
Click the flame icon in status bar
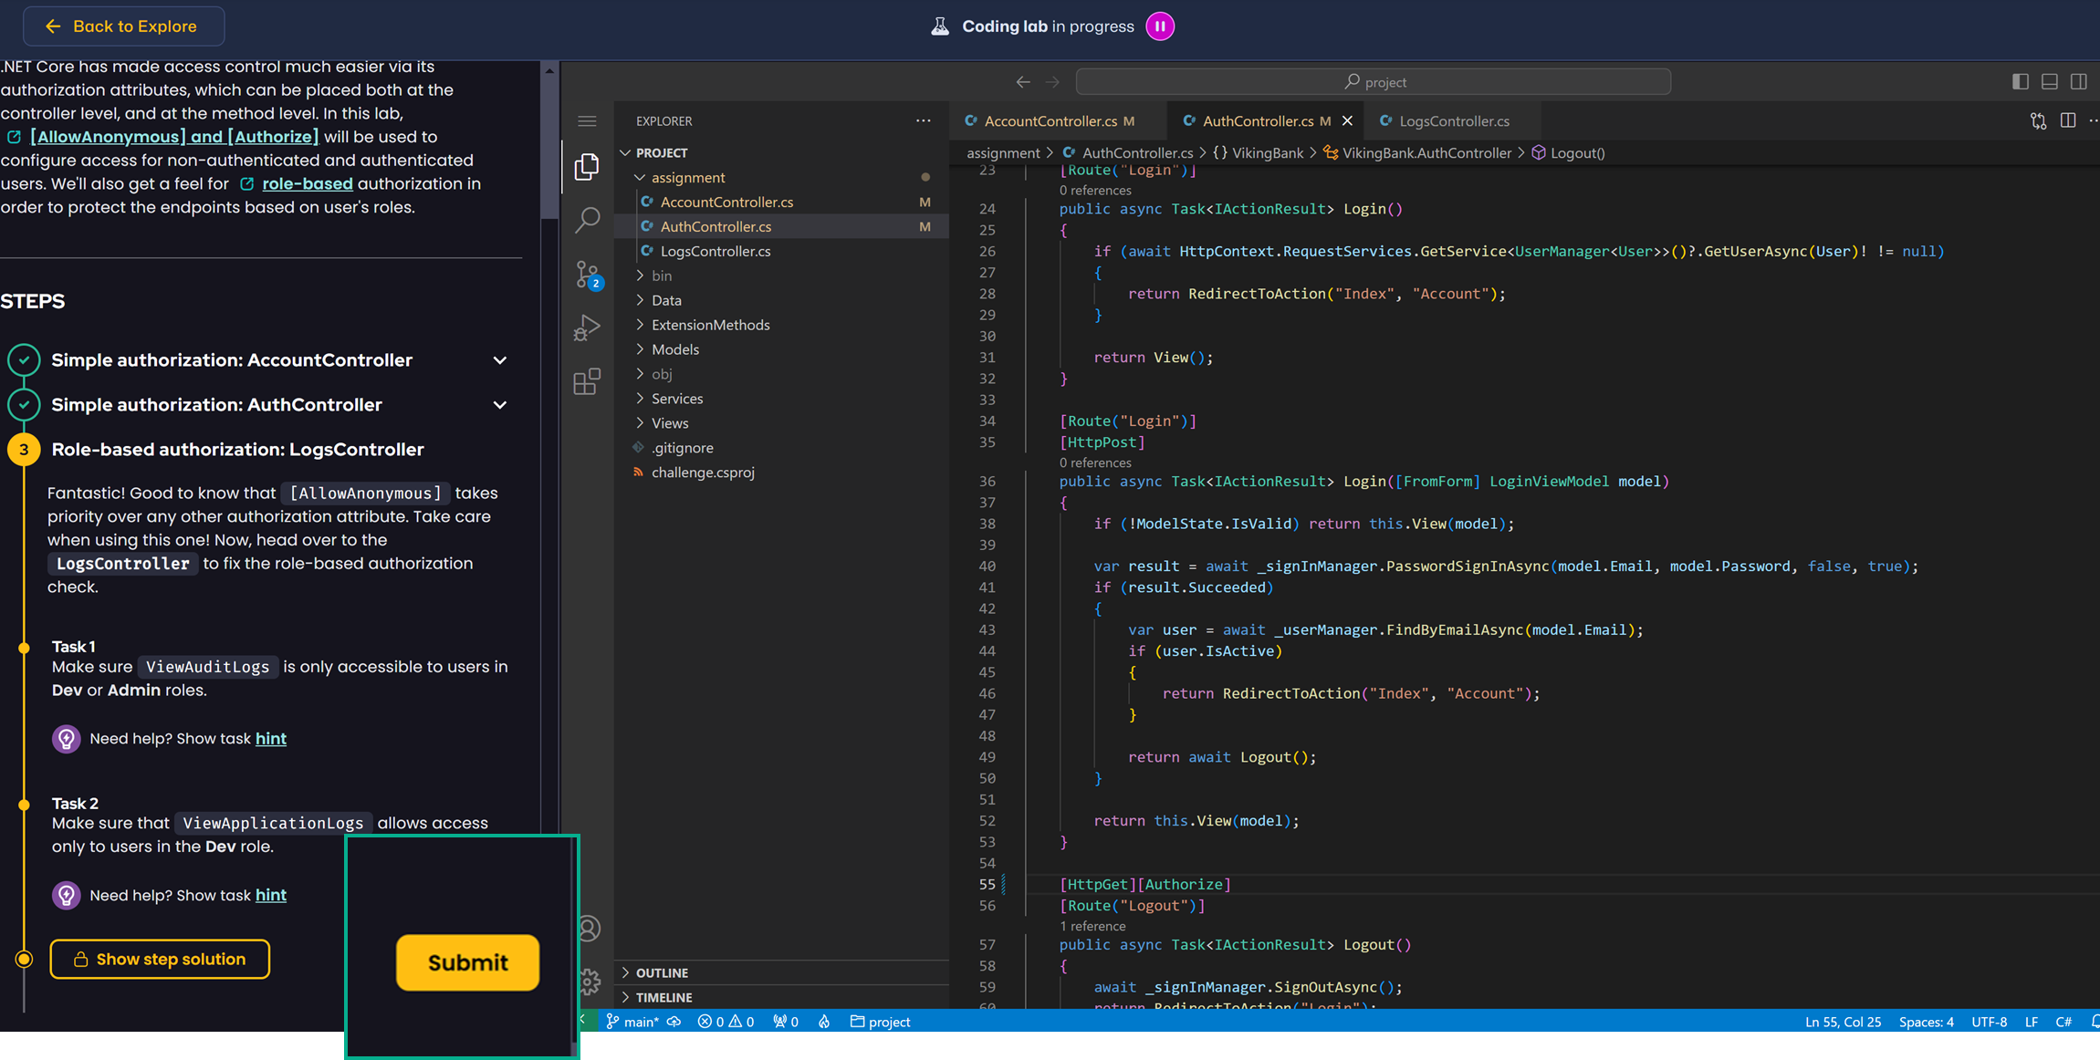(824, 1022)
